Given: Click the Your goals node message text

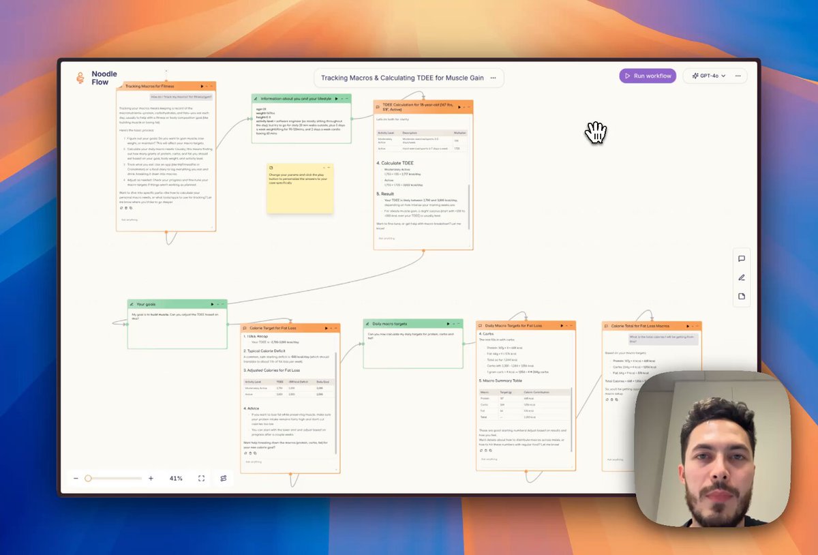Looking at the screenshot, I should (x=176, y=316).
